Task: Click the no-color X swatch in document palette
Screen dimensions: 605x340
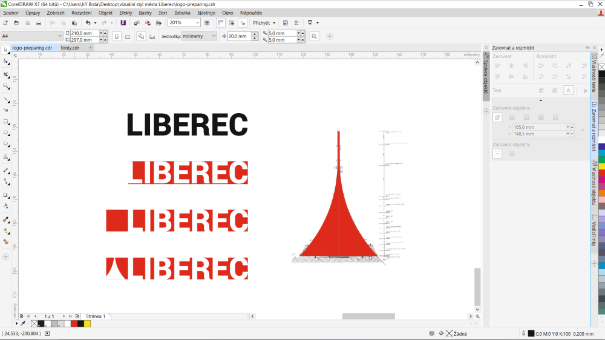Action: [34, 324]
